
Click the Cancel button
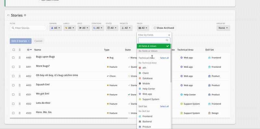point(38,41)
